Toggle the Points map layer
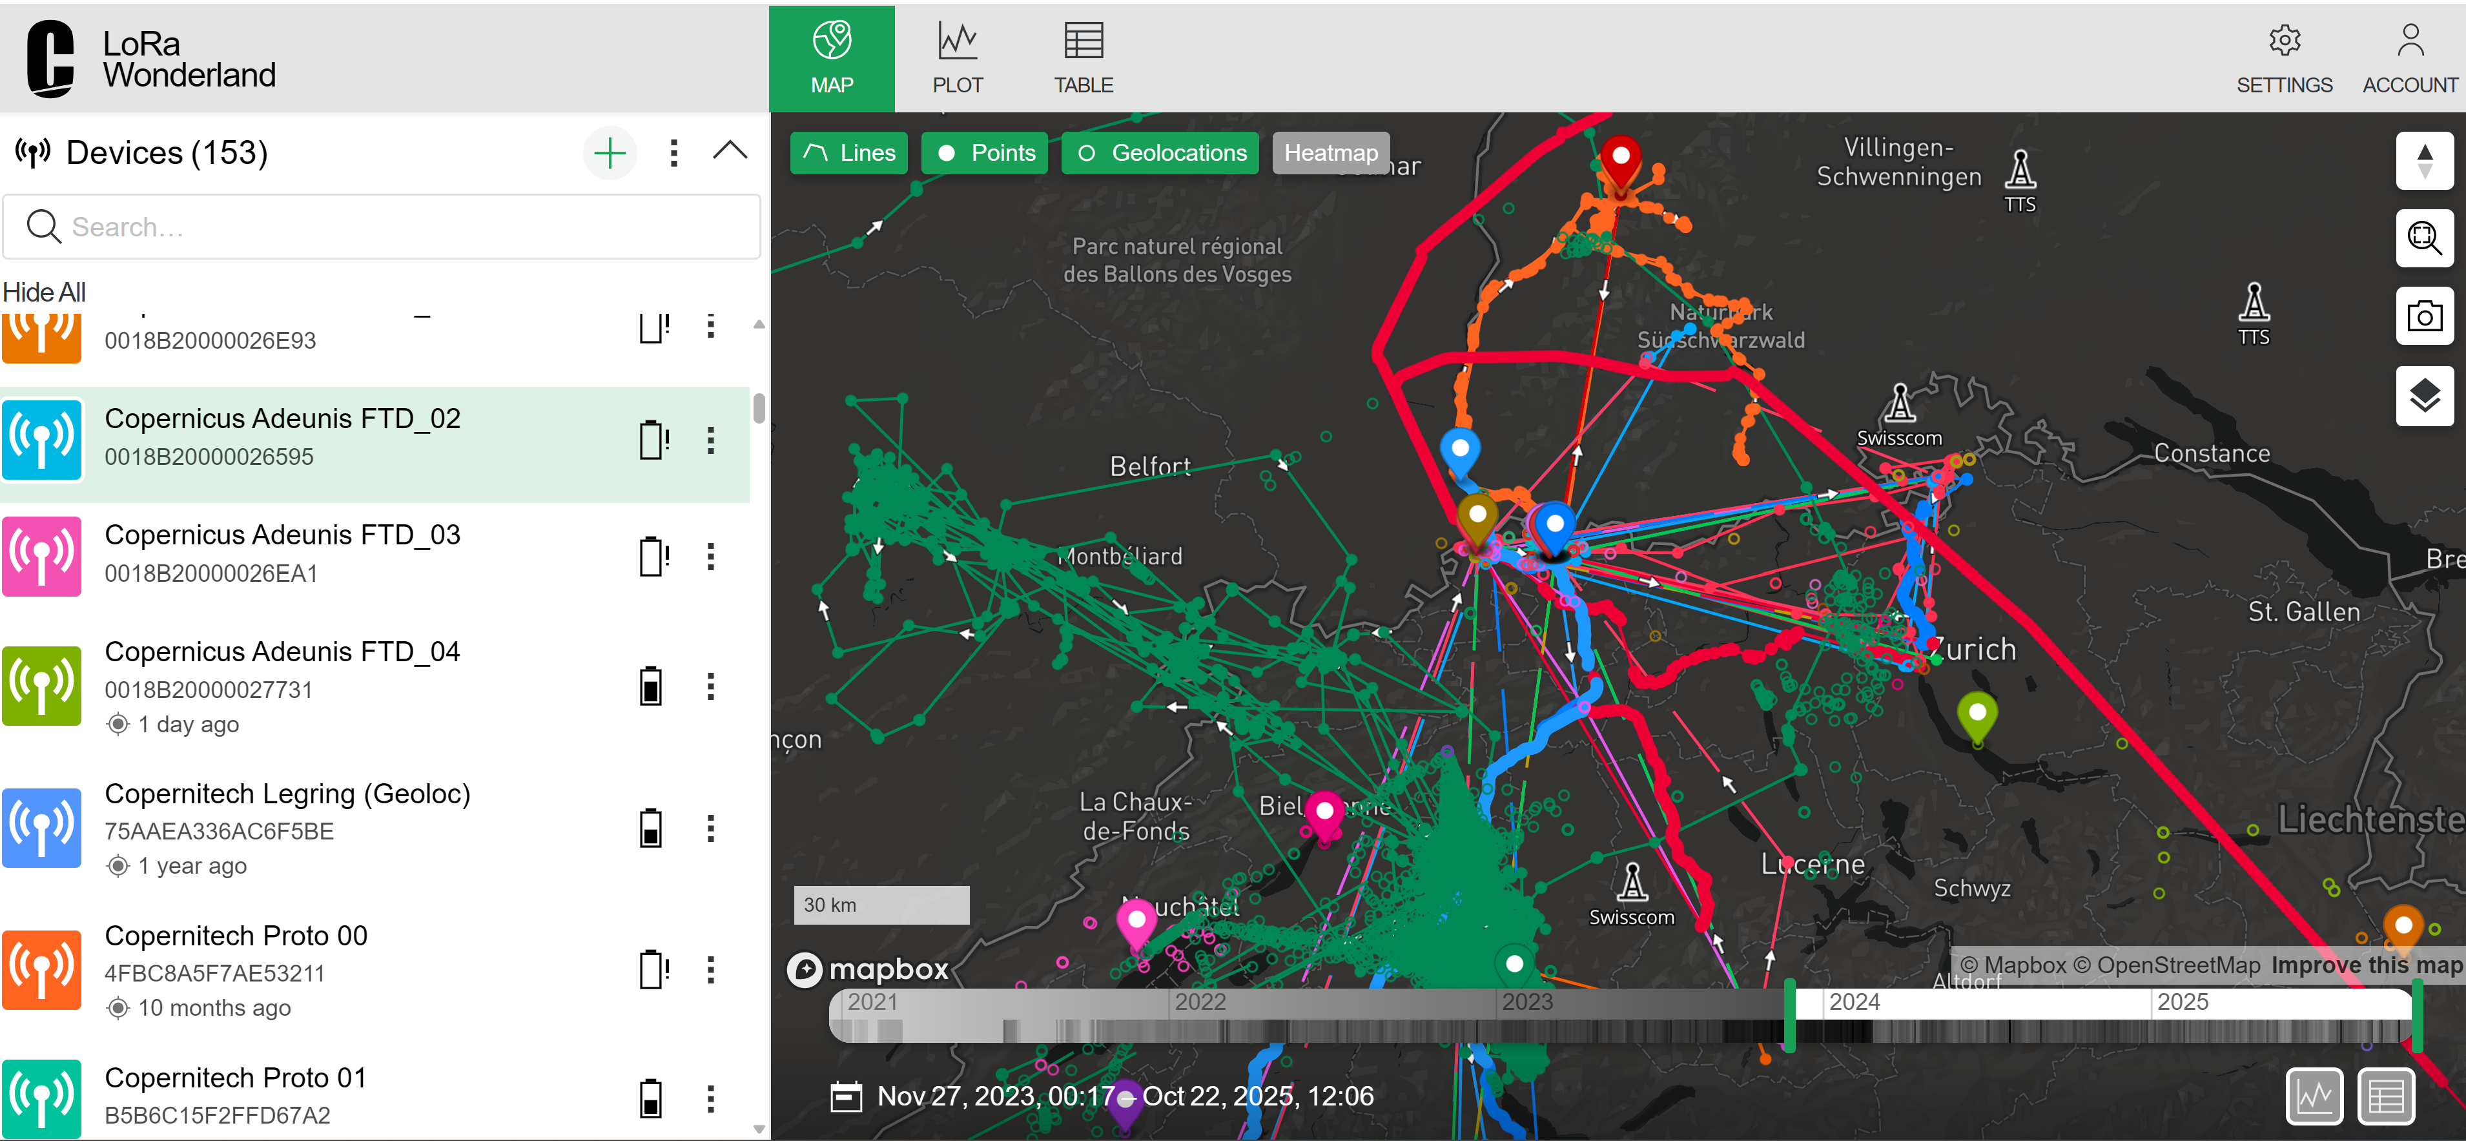This screenshot has height=1141, width=2466. click(985, 153)
